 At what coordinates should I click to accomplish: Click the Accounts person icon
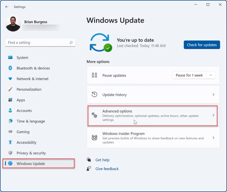coord(10,110)
